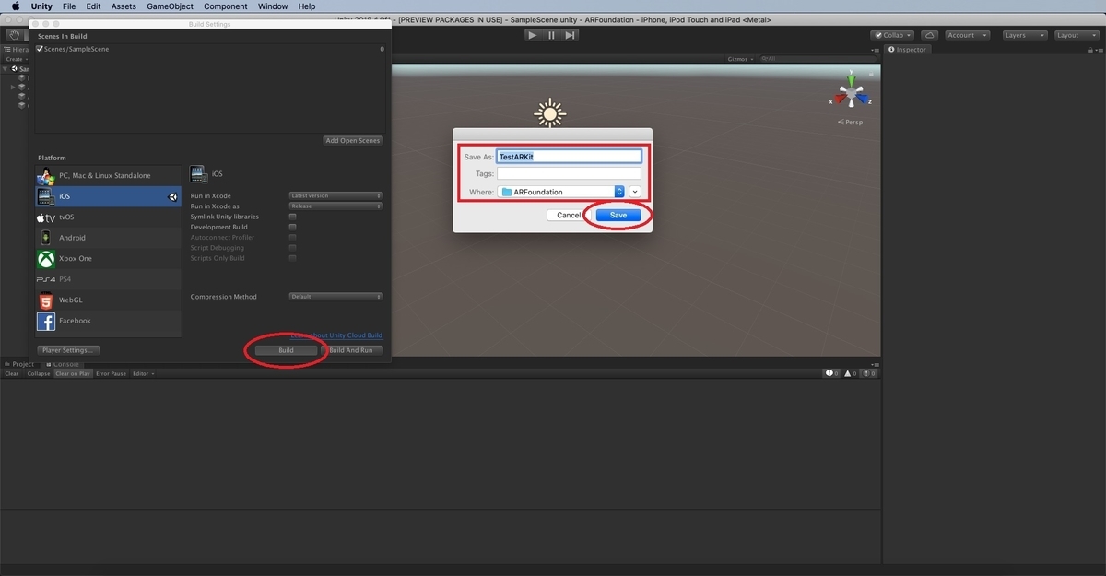The height and width of the screenshot is (576, 1106).
Task: Select the Hand tool in Unity toolbar
Action: (x=15, y=35)
